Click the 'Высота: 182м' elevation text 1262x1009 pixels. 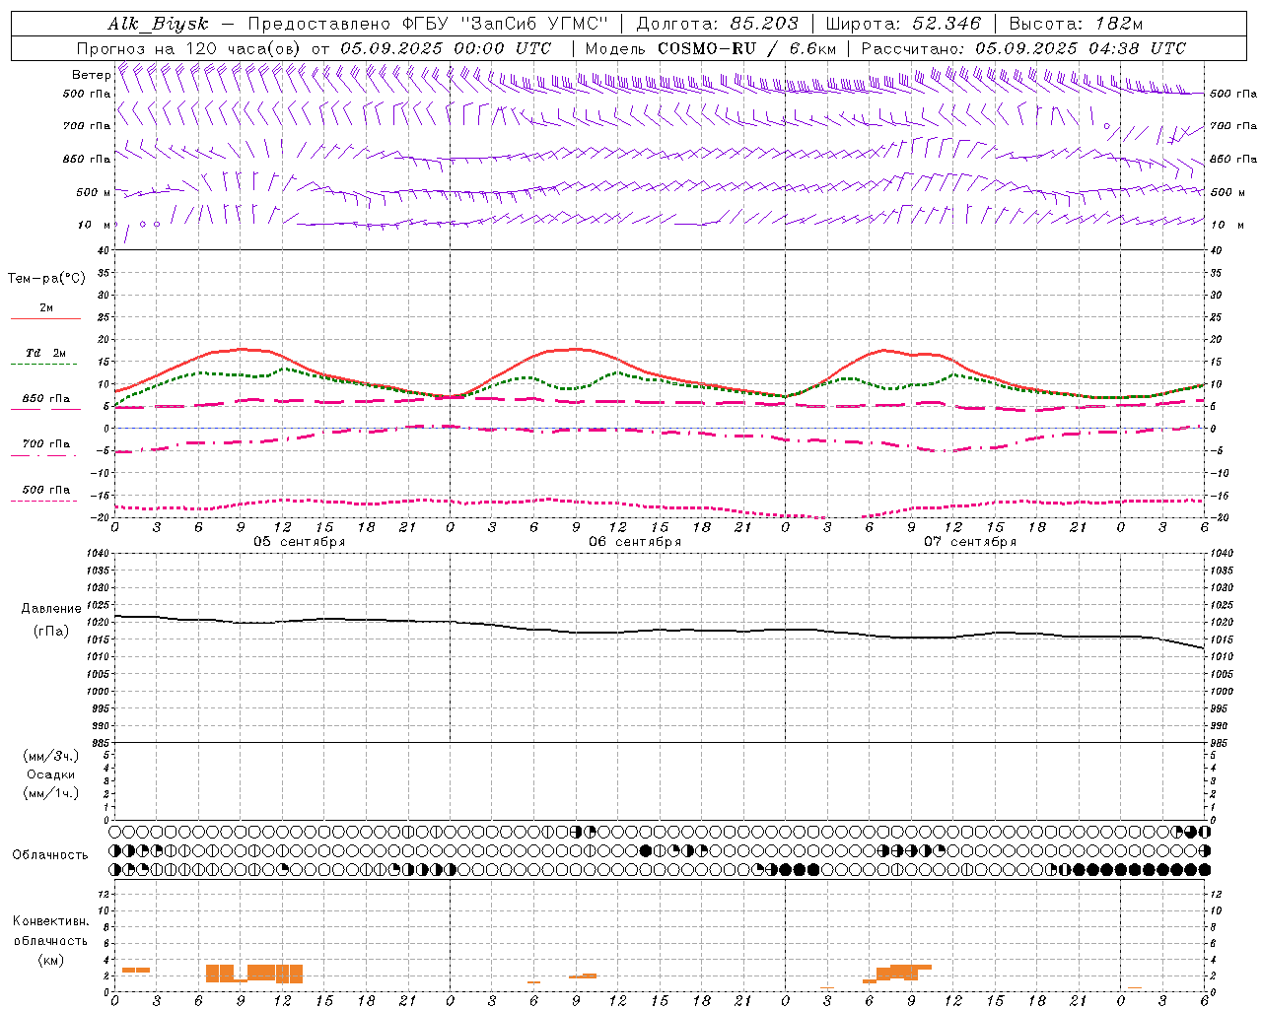click(1076, 24)
